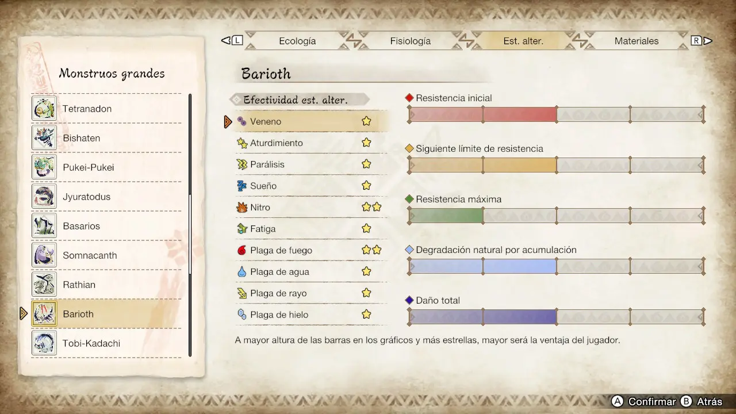Select the Plaga de hielo icon
Viewport: 736px width, 414px height.
coord(242,315)
